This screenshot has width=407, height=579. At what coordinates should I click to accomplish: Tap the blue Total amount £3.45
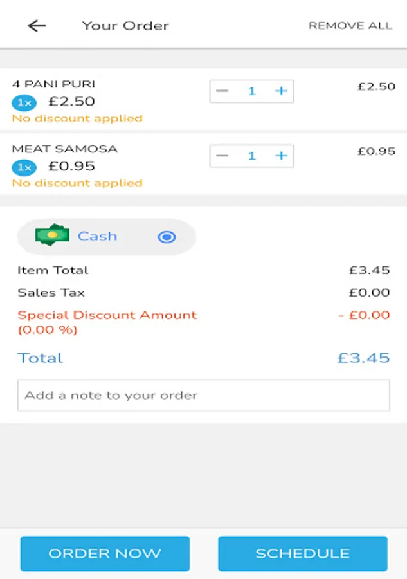pos(363,358)
